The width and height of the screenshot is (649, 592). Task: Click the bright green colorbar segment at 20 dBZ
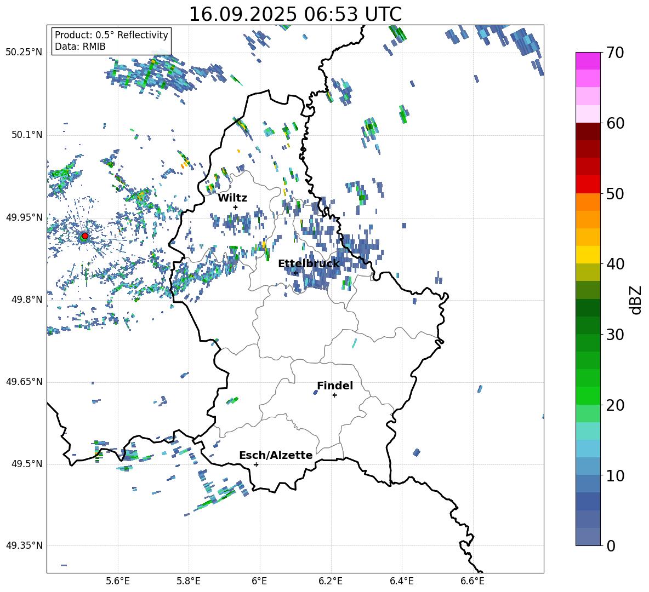coord(588,395)
